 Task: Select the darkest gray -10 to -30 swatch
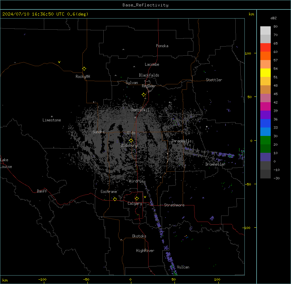click(x=265, y=174)
